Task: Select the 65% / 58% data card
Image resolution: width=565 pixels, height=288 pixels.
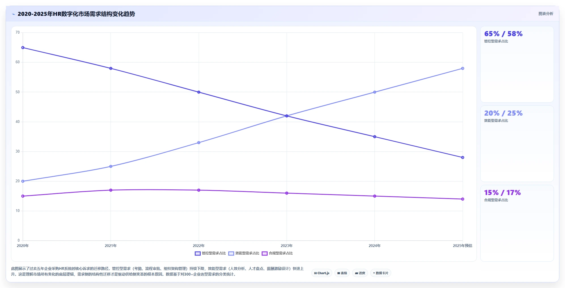Action: (x=517, y=64)
